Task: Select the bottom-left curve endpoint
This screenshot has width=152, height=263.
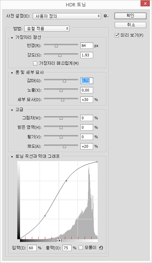Action: pyautogui.click(x=21, y=238)
